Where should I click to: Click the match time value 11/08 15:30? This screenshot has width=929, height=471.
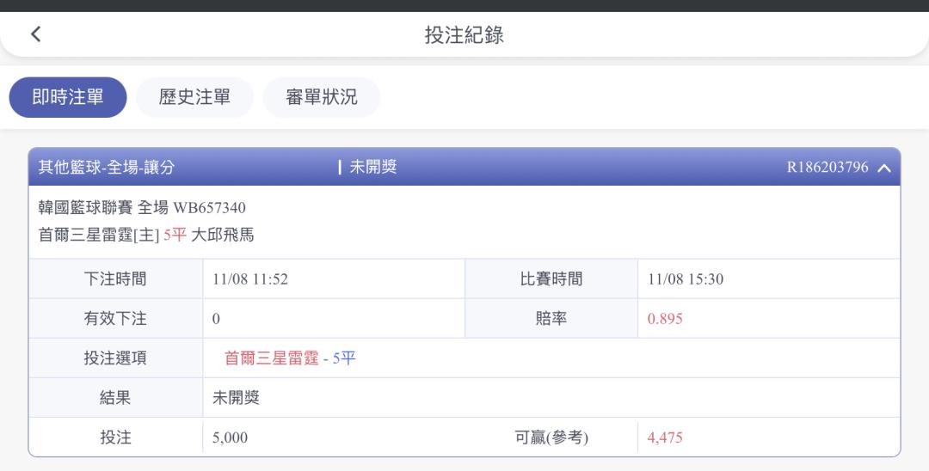[x=686, y=279]
